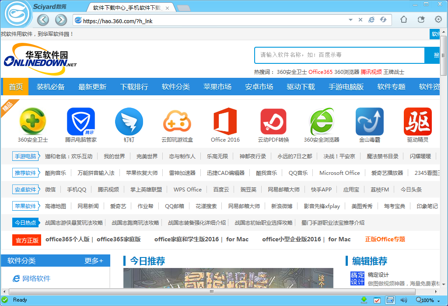Click the speed mode lightning icon
448x306 pixels.
pos(383,20)
